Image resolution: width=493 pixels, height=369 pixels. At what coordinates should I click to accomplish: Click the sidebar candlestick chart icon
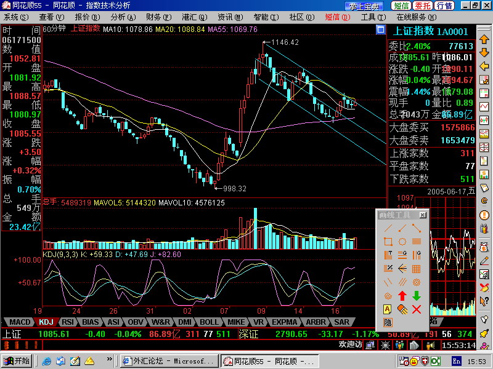point(484,120)
